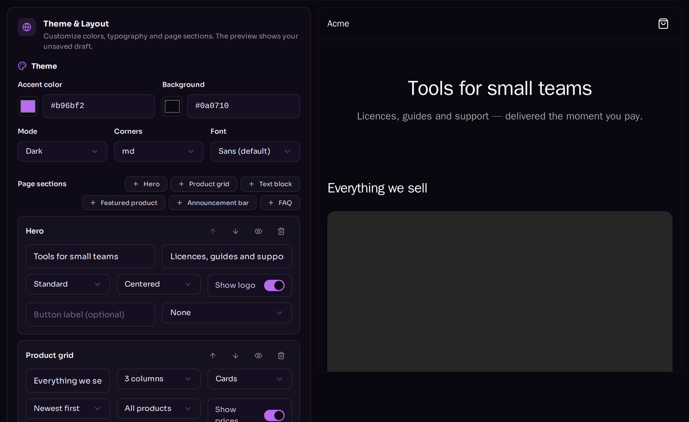Viewport: 689px width, 422px height.
Task: Move the Product grid section down
Action: (x=236, y=356)
